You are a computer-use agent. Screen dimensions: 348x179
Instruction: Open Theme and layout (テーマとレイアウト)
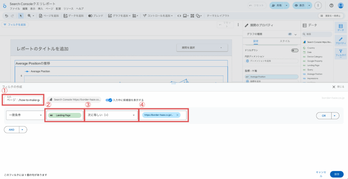(x=218, y=16)
